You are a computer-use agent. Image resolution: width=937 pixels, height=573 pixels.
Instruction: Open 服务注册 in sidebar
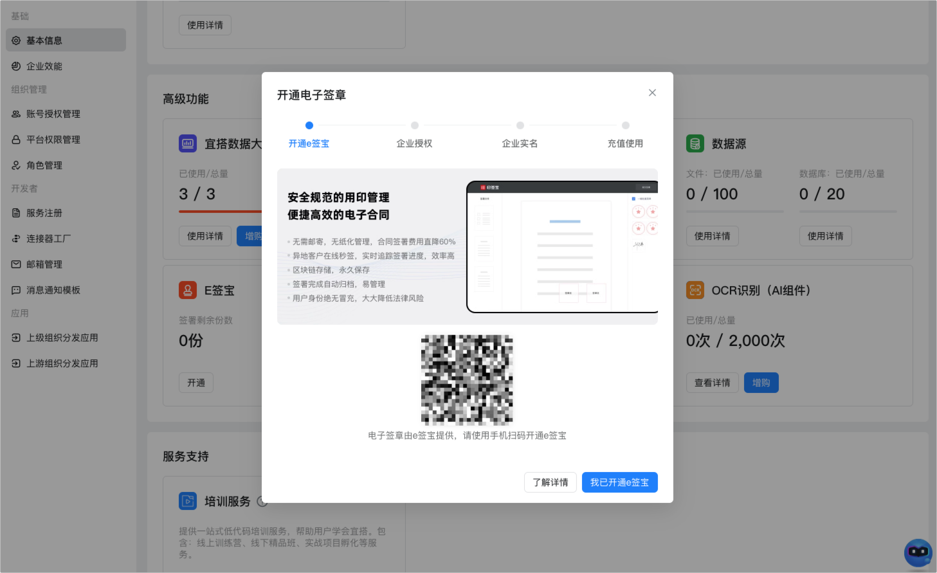point(66,212)
